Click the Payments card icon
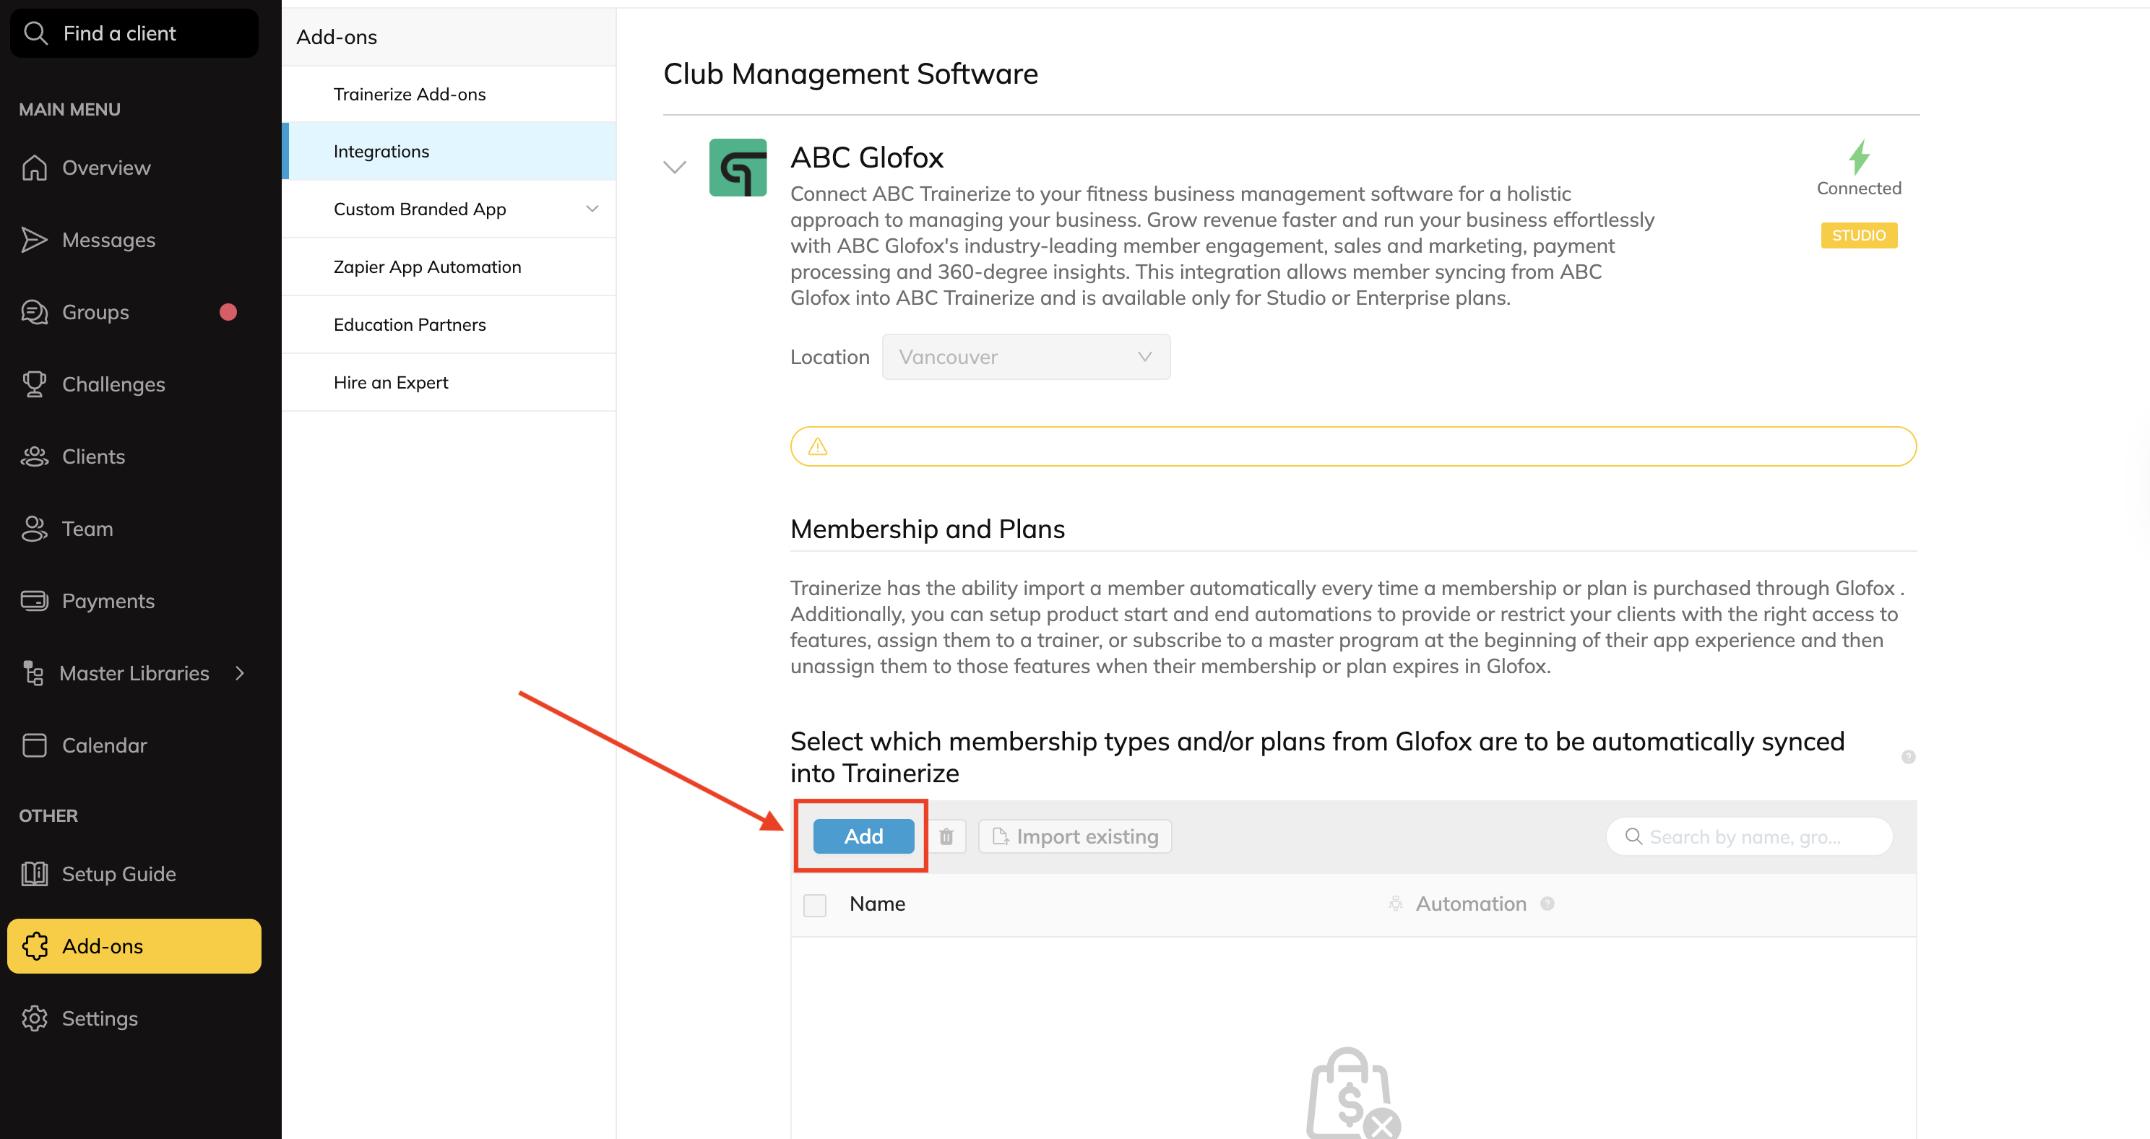Image resolution: width=2150 pixels, height=1139 pixels. coord(34,601)
